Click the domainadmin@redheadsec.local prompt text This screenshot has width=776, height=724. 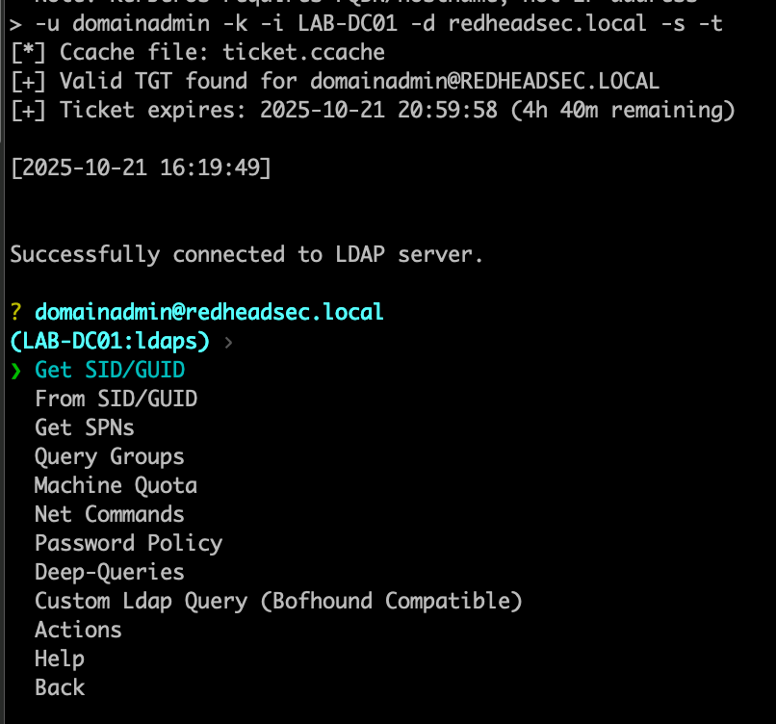209,312
